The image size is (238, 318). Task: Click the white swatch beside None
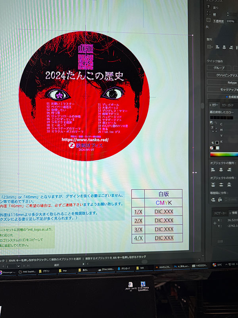click(217, 148)
